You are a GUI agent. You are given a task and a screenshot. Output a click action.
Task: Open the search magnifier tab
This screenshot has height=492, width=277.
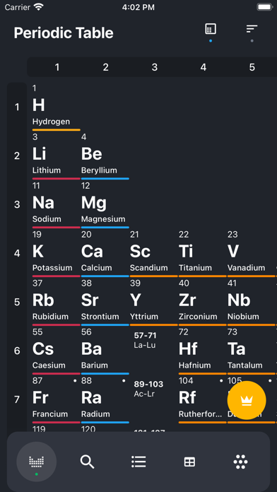click(x=87, y=462)
